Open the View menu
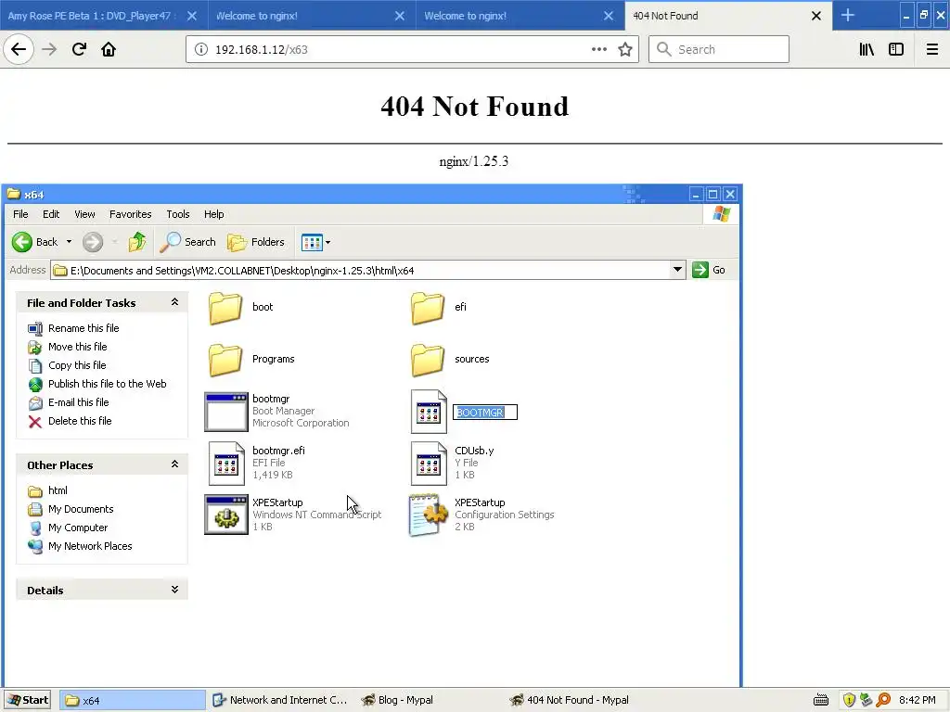 pyautogui.click(x=84, y=214)
